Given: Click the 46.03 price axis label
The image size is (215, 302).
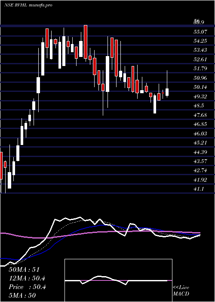Looking at the screenshot, I should [x=201, y=133].
